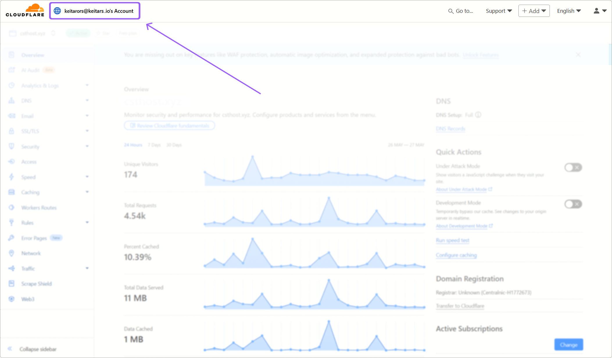Change language via the English dropdown
The image size is (612, 358).
click(x=569, y=11)
